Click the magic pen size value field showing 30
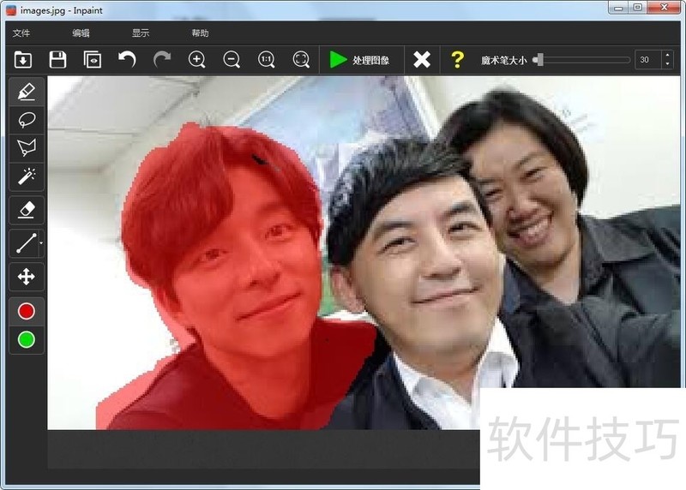Viewport: 686px width, 490px height. coord(647,60)
